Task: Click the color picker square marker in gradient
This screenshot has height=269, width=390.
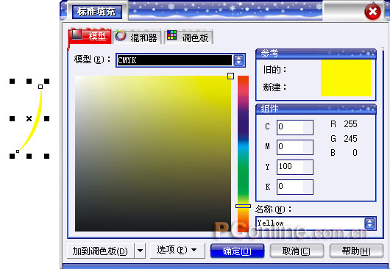Action: tap(230, 76)
